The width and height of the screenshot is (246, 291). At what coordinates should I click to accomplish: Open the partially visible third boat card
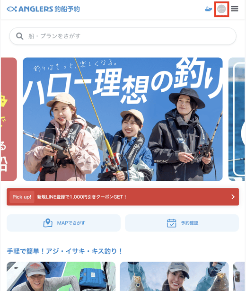coord(239,276)
